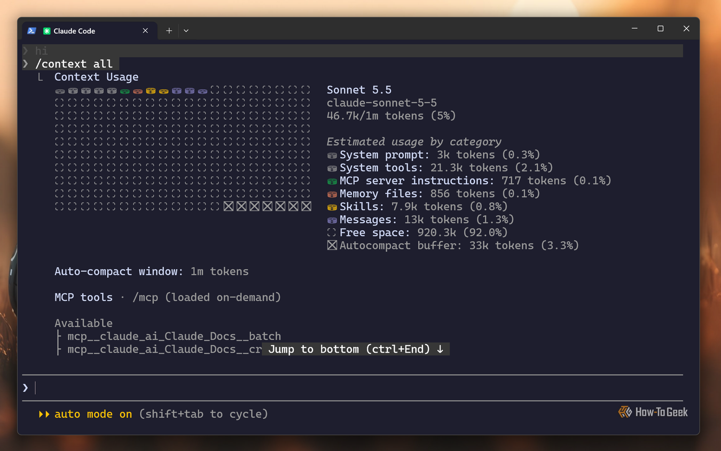Click the red Memory files legend icon
Screen dimensions: 721x451
pyautogui.click(x=332, y=194)
